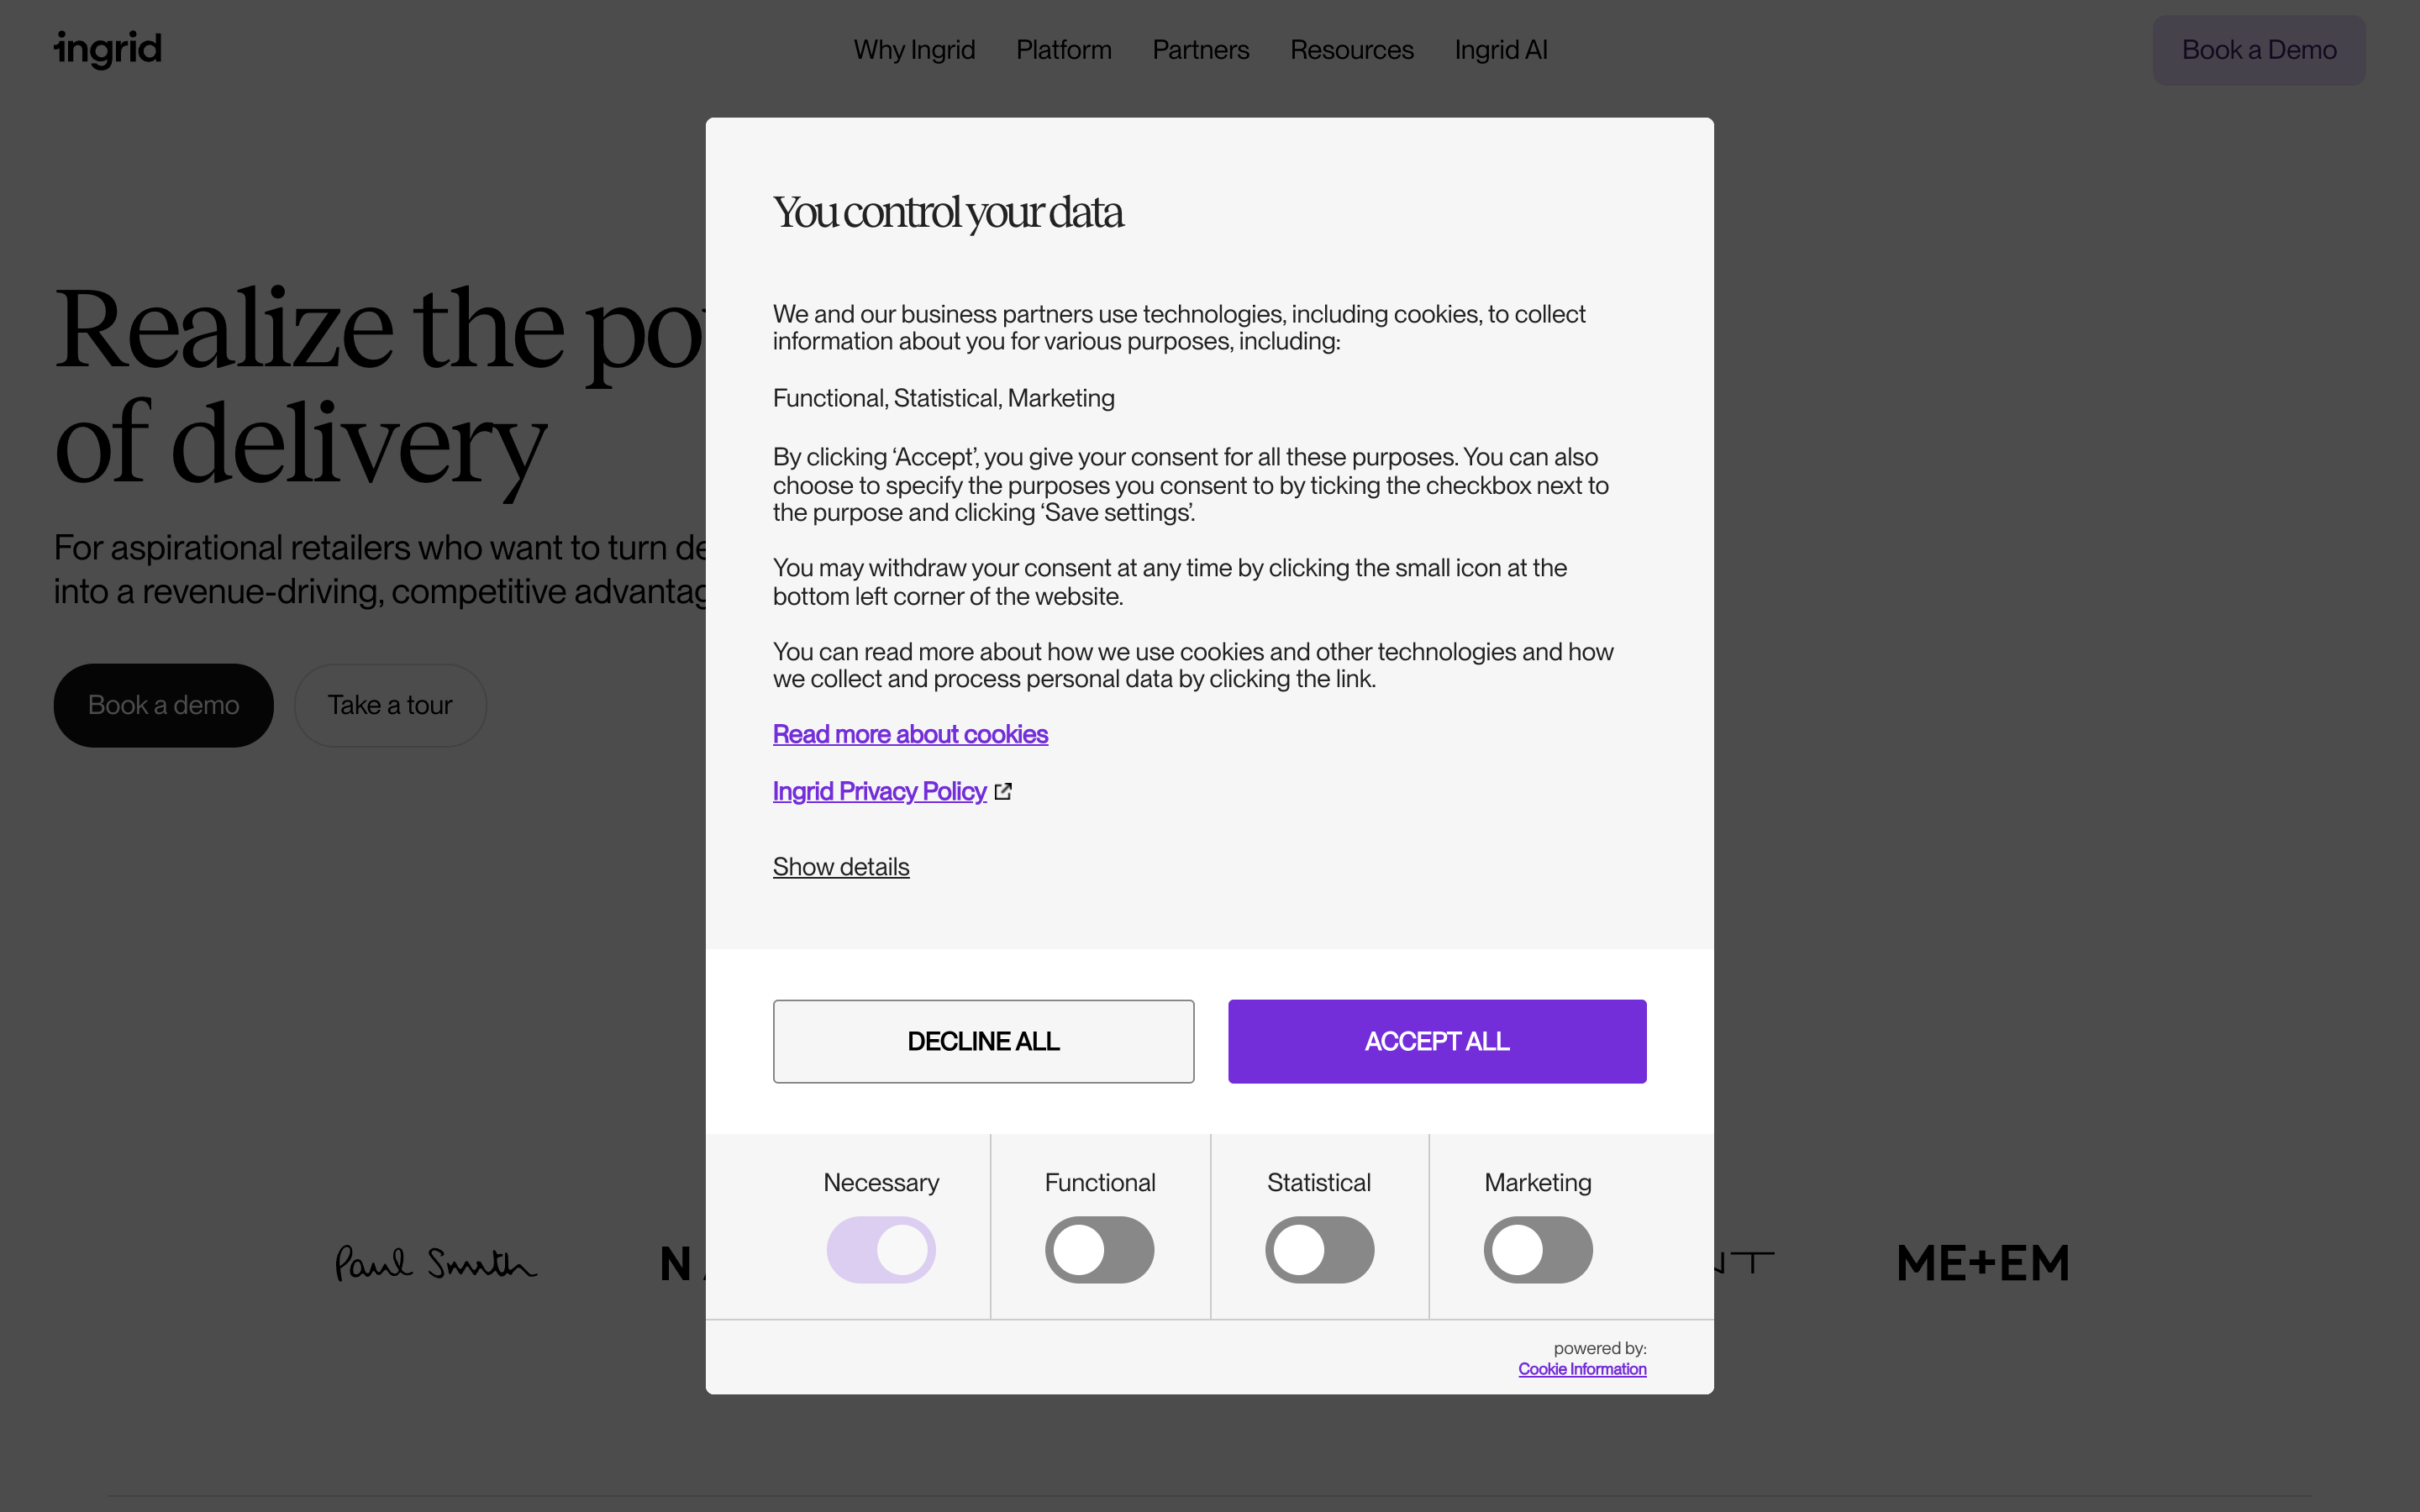Click the external link icon beside Privacy Policy
The height and width of the screenshot is (1512, 2420).
point(1003,791)
